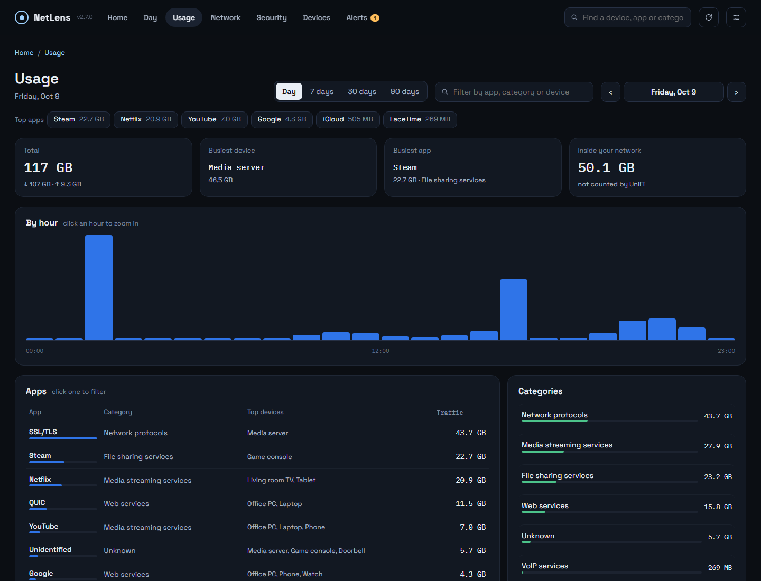Select the Steam row in Apps table
Viewport: 761px width, 581px height.
[257, 456]
